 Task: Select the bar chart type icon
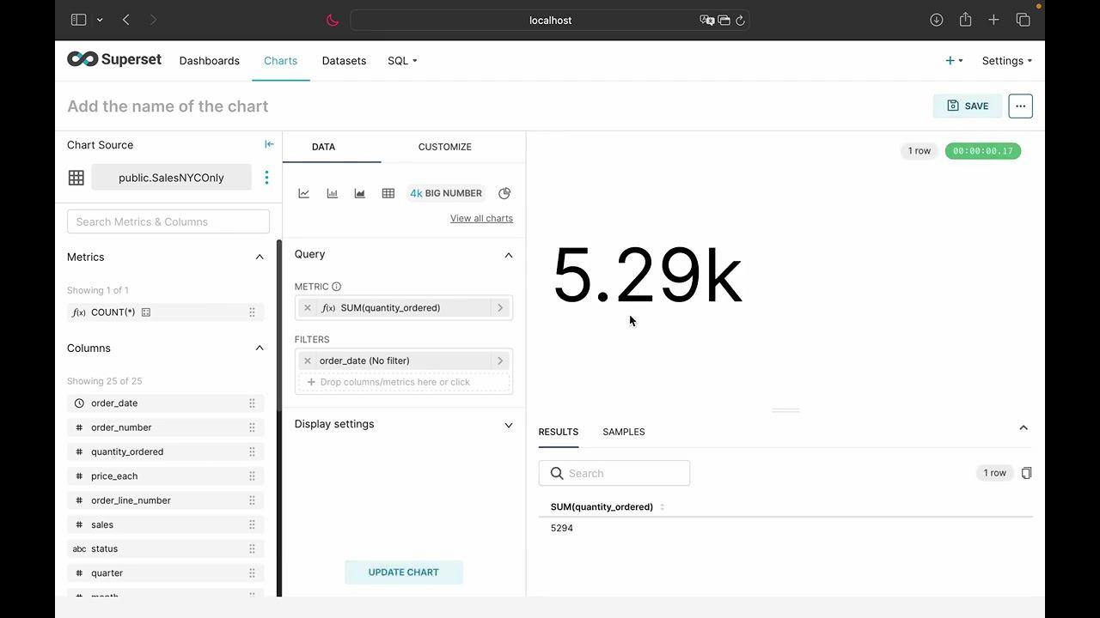332,193
